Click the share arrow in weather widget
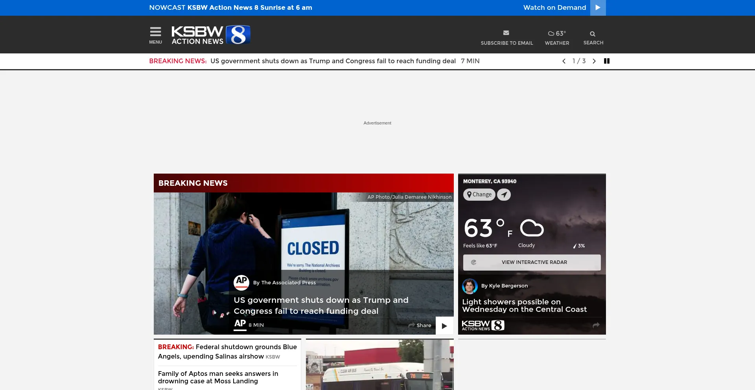 point(596,325)
